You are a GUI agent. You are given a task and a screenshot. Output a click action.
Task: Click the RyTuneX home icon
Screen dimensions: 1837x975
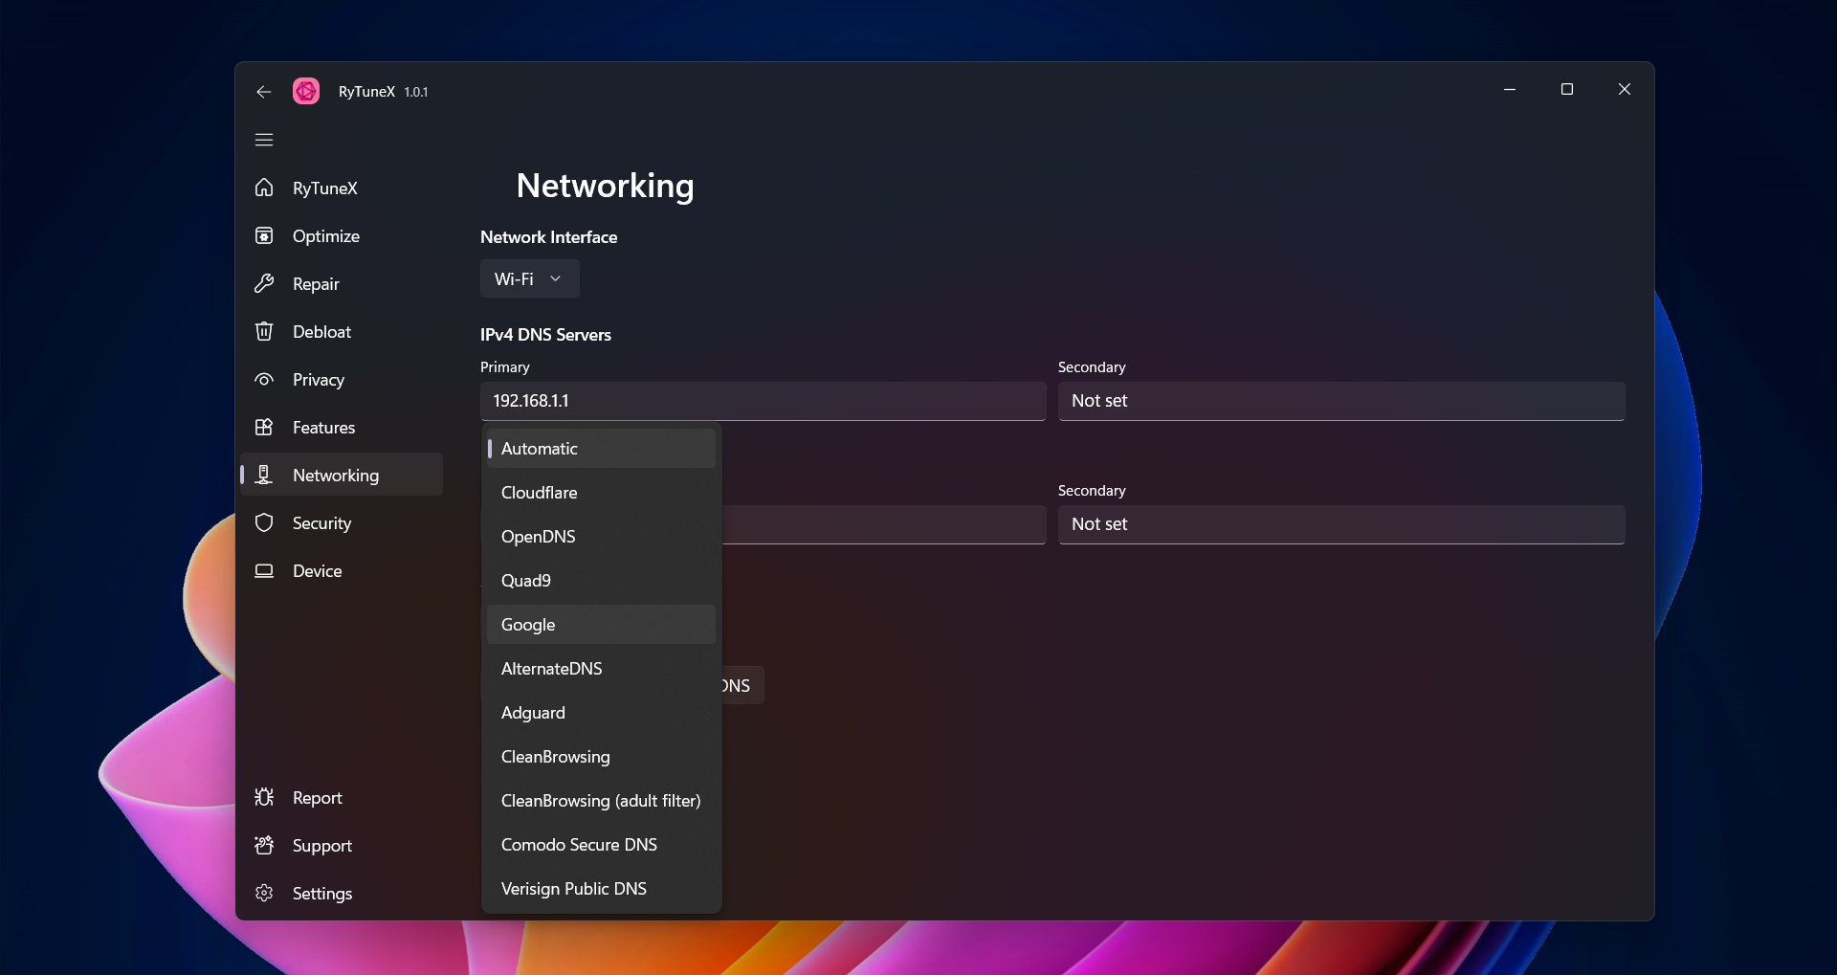pyautogui.click(x=264, y=188)
